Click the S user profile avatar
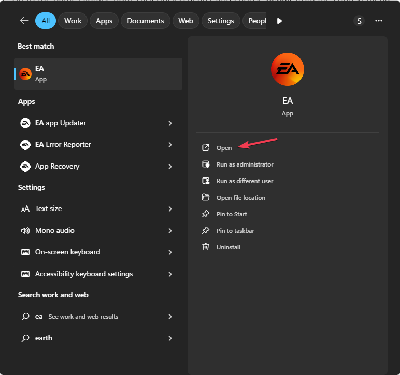This screenshot has height=375, width=400. pos(359,21)
